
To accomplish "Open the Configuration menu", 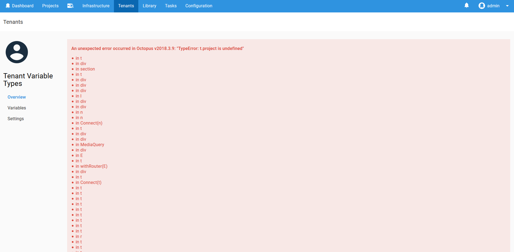I will (x=198, y=6).
